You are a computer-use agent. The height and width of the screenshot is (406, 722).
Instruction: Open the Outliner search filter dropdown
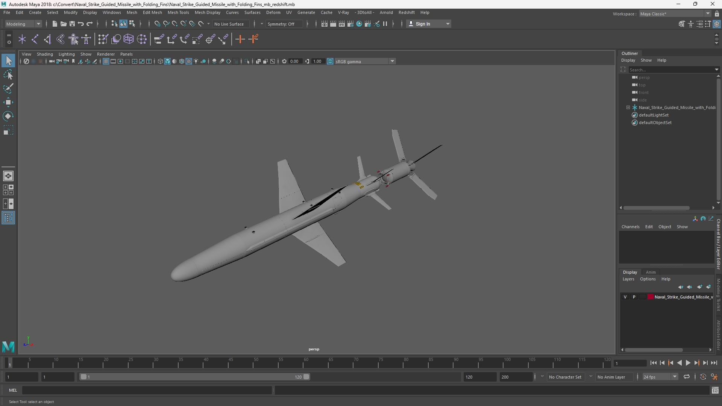tap(717, 70)
